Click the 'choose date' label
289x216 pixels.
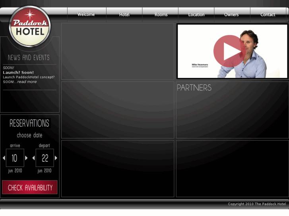click(x=29, y=135)
